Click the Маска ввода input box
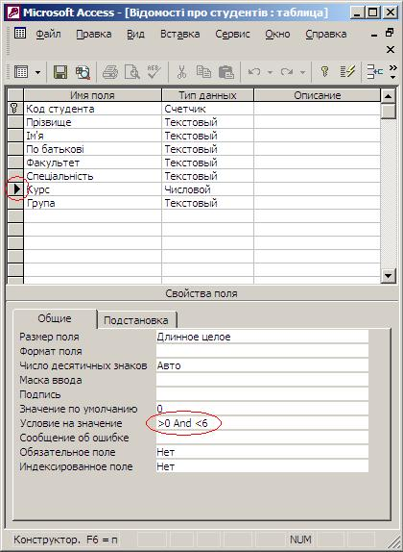 click(x=262, y=380)
